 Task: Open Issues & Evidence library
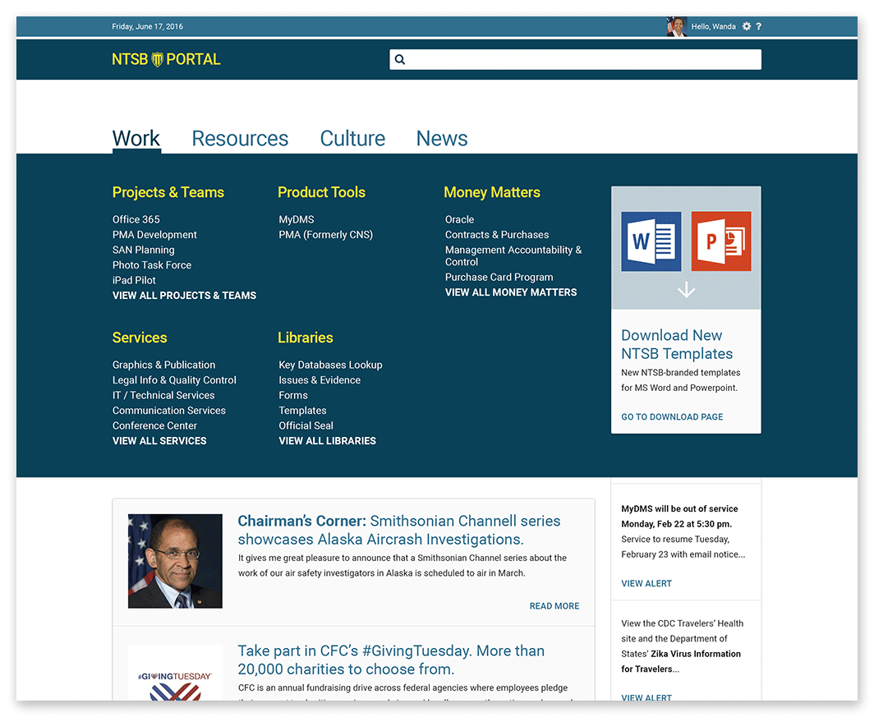point(320,380)
